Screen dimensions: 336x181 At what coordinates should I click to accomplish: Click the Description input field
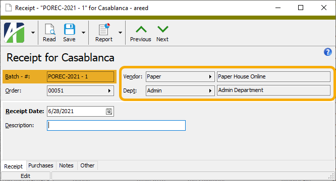tap(116, 125)
